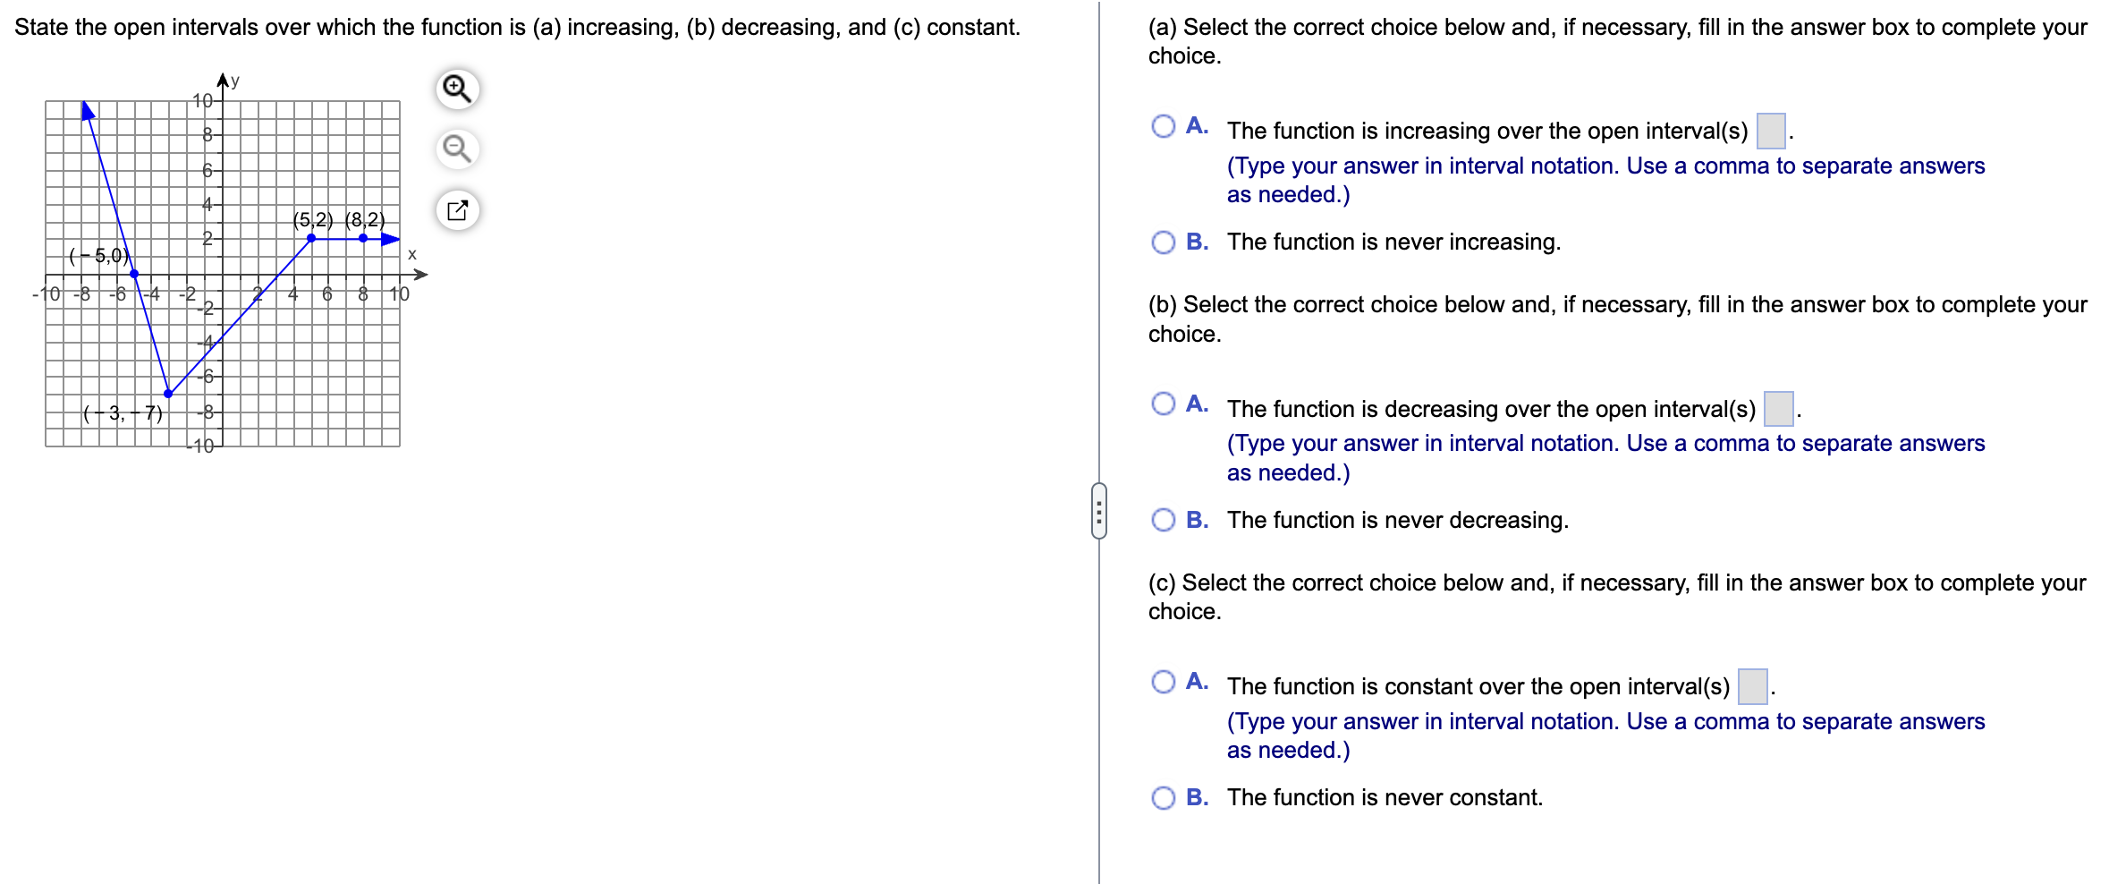
Task: Click the y-axis arrow on the graph
Action: point(222,81)
